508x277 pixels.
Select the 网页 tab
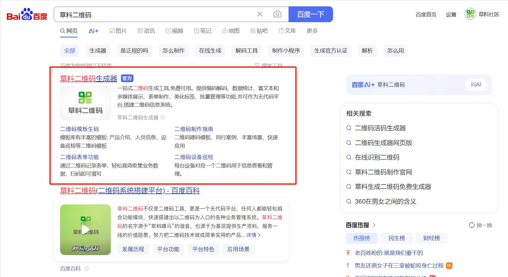(x=69, y=31)
